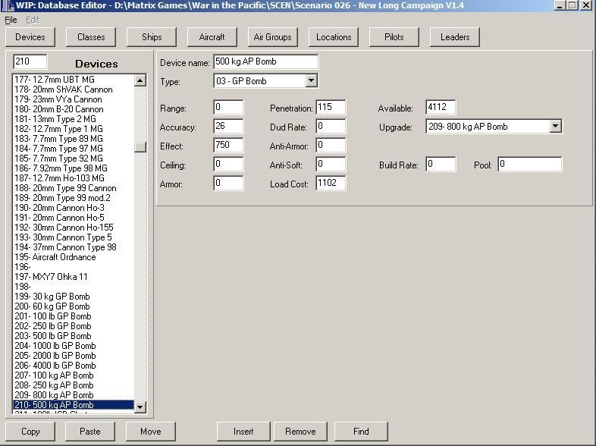Focus the Penetration input field

pos(331,108)
